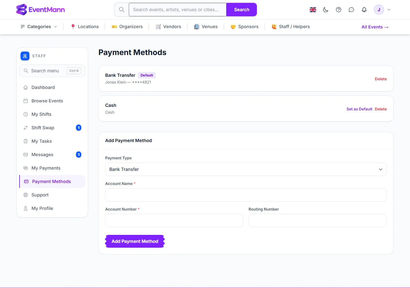The width and height of the screenshot is (410, 288).
Task: Click the Routing Number field
Action: 318,220
